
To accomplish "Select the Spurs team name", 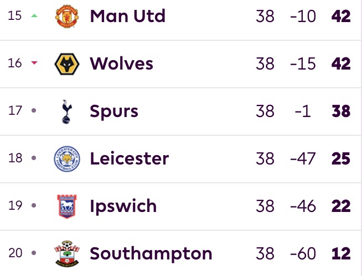I will click(114, 111).
